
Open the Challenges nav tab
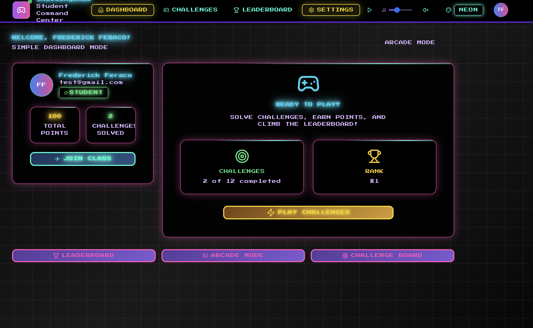190,10
